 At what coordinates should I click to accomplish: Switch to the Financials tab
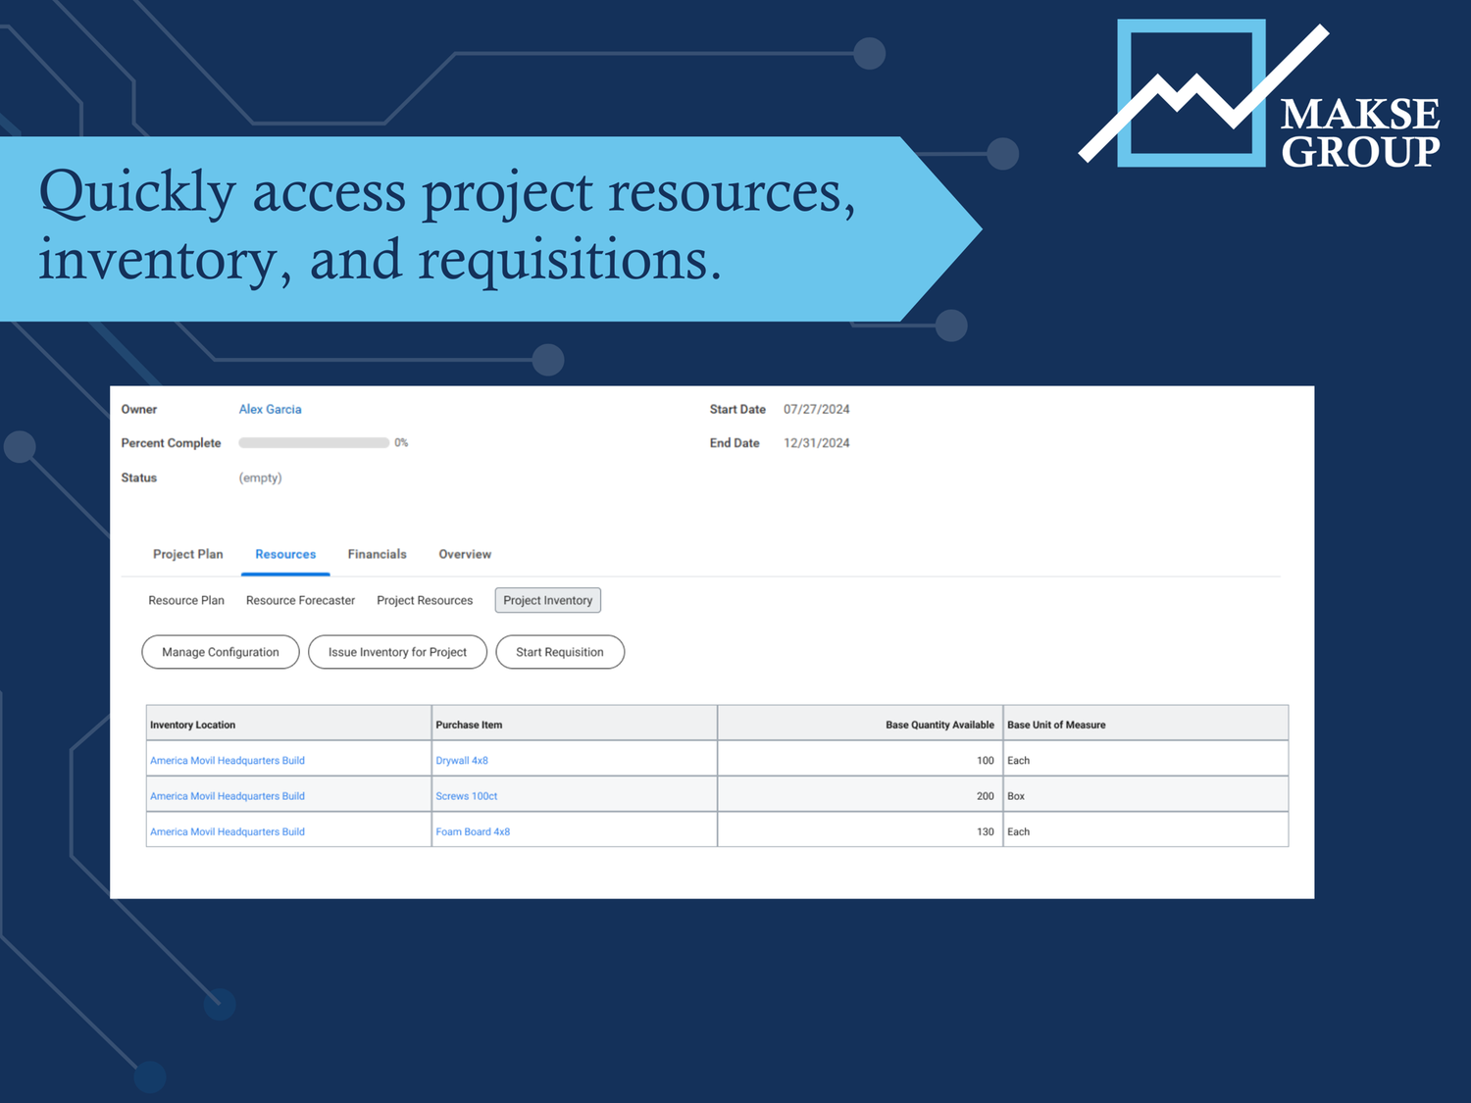377,554
